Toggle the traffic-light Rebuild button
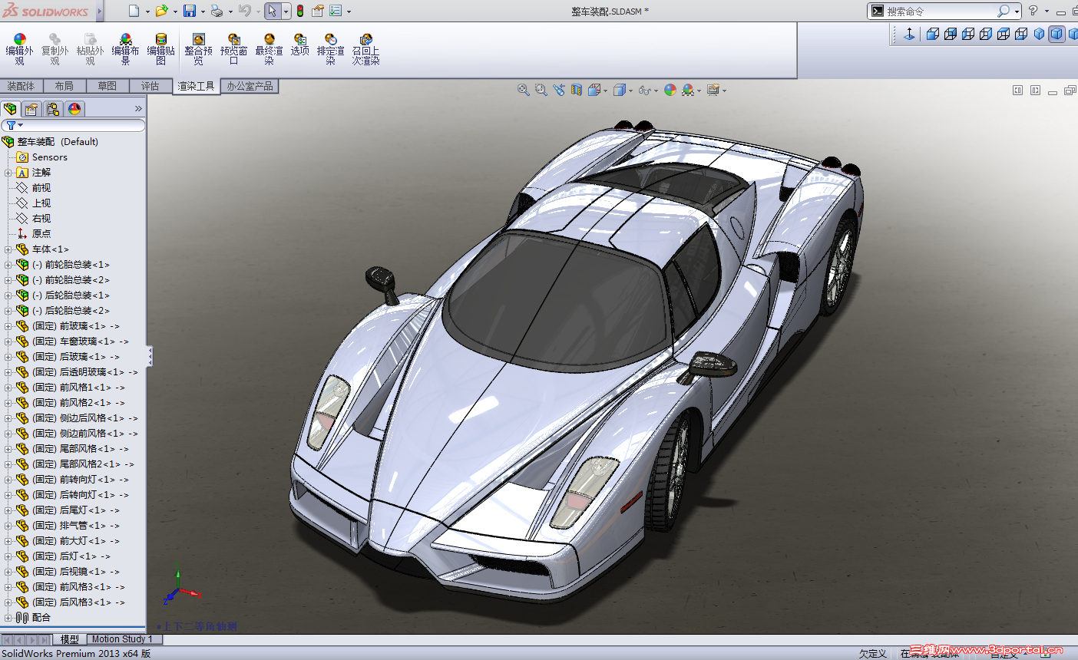 pyautogui.click(x=300, y=11)
